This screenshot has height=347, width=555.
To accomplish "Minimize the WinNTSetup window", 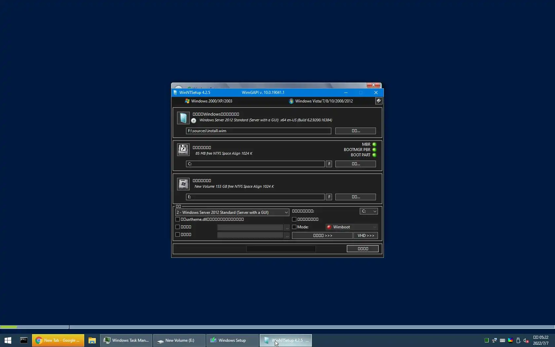I will click(x=346, y=93).
